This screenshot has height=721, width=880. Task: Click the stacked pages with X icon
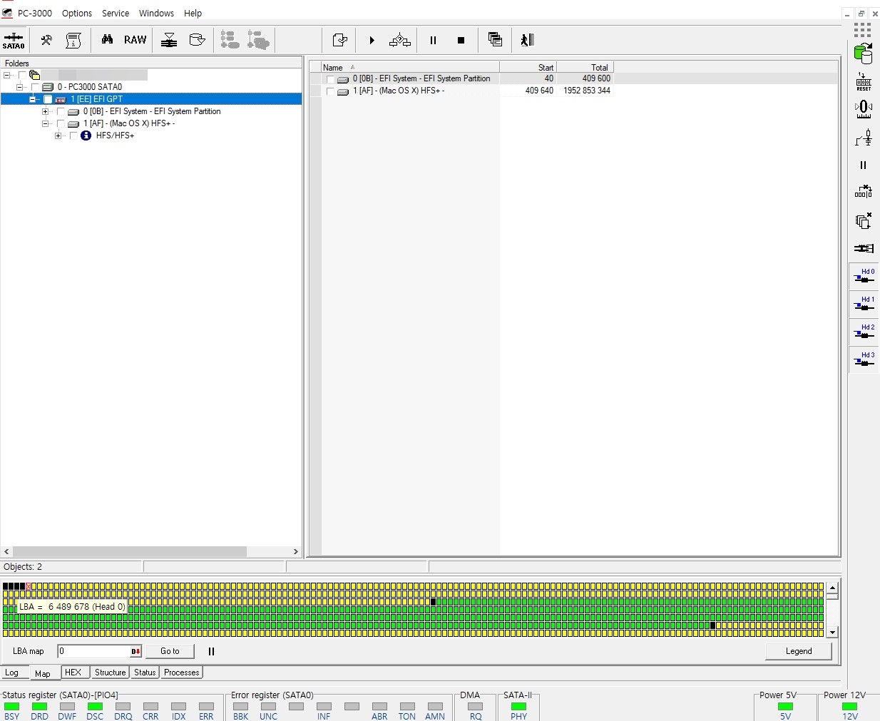tap(864, 220)
